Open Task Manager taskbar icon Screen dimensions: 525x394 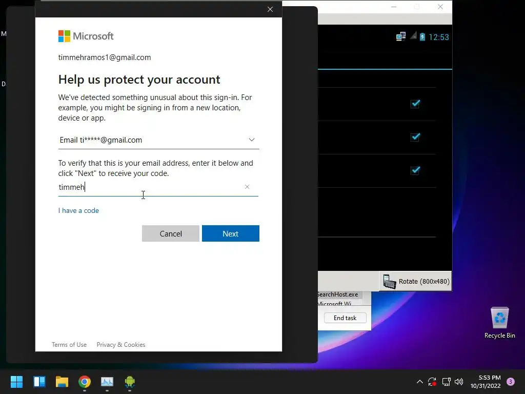pos(107,382)
